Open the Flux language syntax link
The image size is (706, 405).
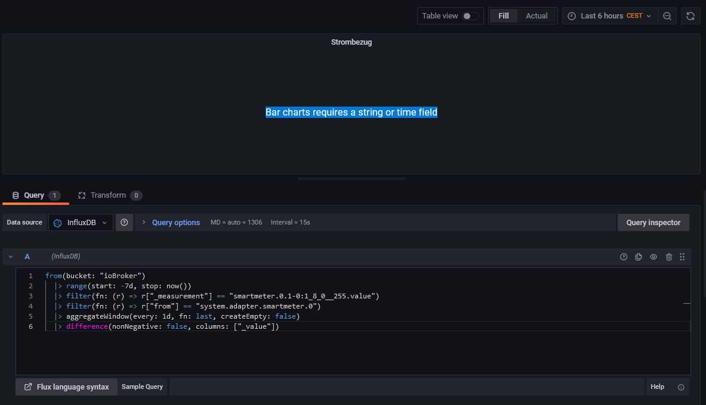click(x=66, y=387)
